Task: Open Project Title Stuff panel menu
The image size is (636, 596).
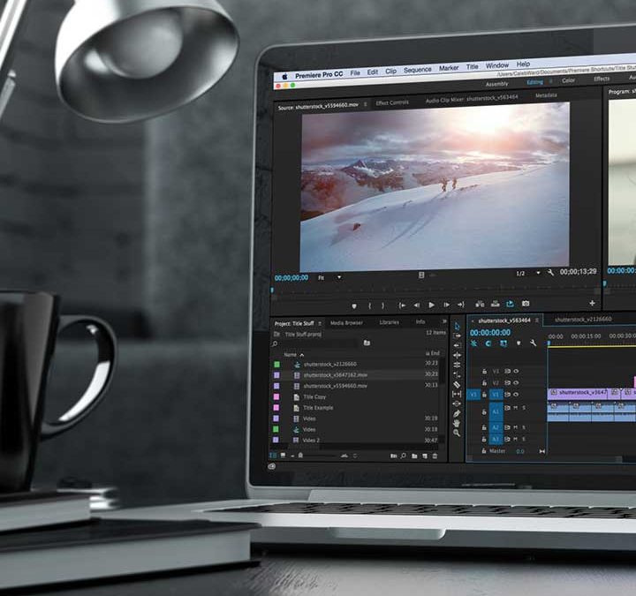Action: pyautogui.click(x=320, y=323)
